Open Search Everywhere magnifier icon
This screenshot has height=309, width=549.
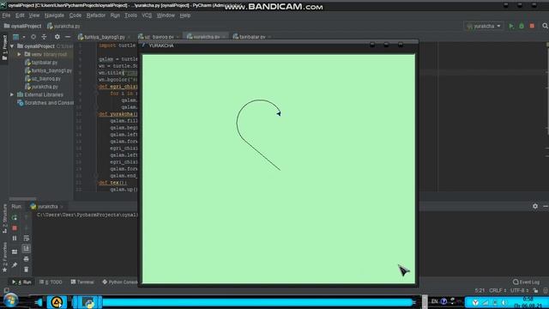546,27
